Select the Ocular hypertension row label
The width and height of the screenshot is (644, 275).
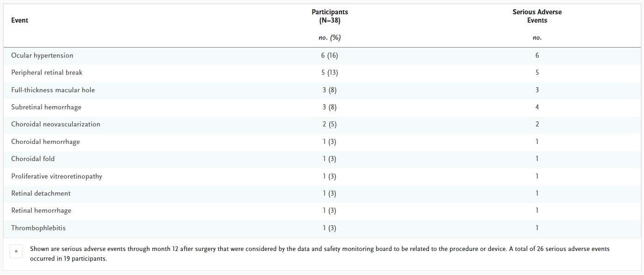coord(42,55)
